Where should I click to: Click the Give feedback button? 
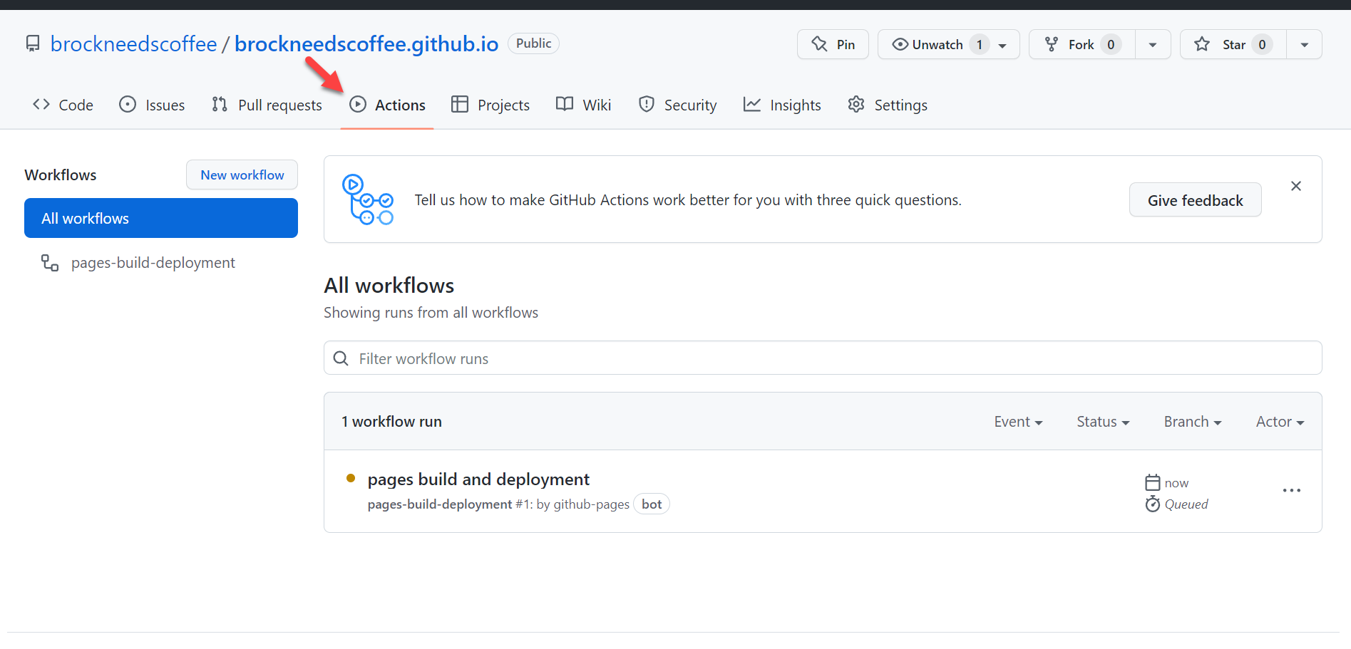tap(1195, 200)
